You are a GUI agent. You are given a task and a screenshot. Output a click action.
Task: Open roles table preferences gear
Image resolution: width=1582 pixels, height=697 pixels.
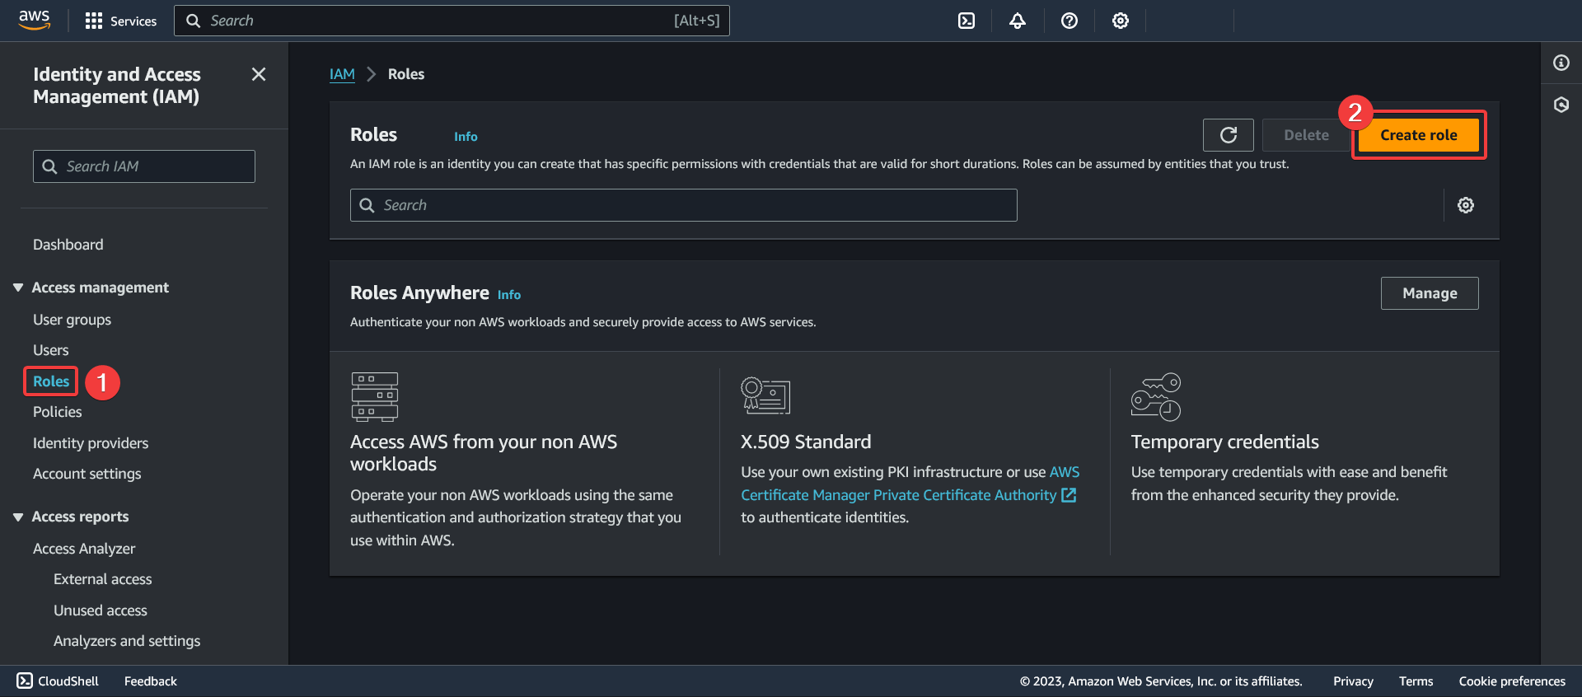coord(1466,205)
